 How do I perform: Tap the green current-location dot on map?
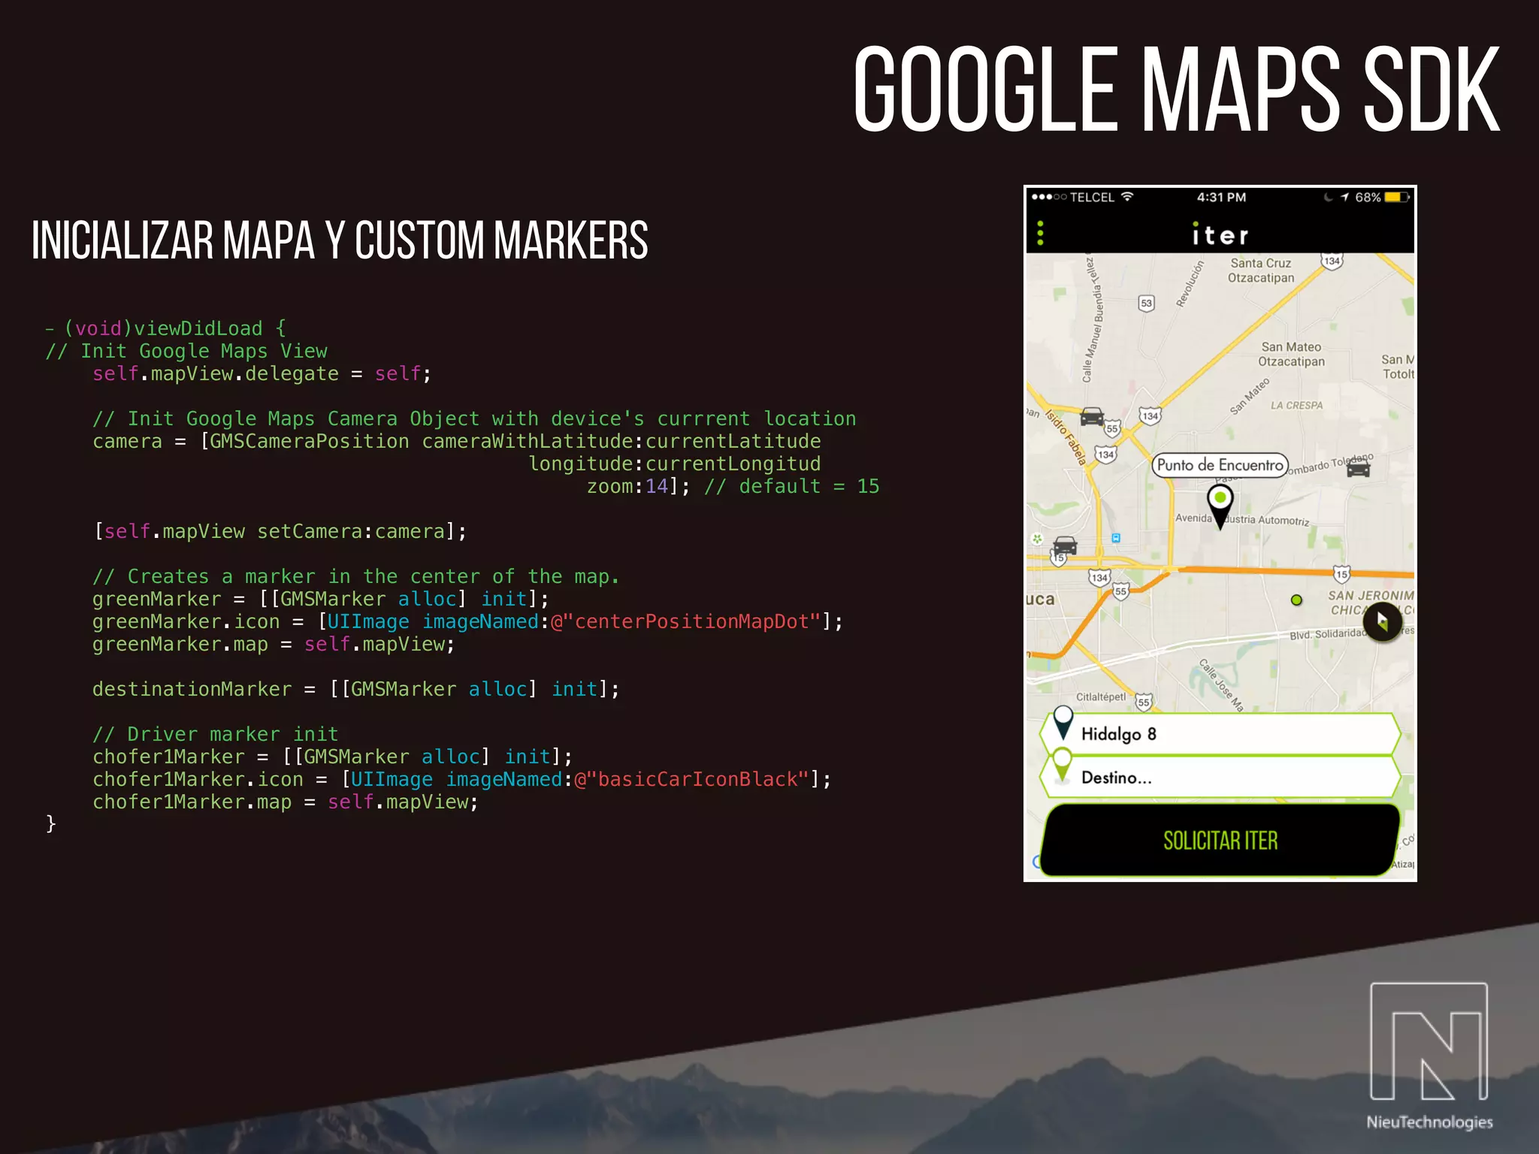[1296, 600]
